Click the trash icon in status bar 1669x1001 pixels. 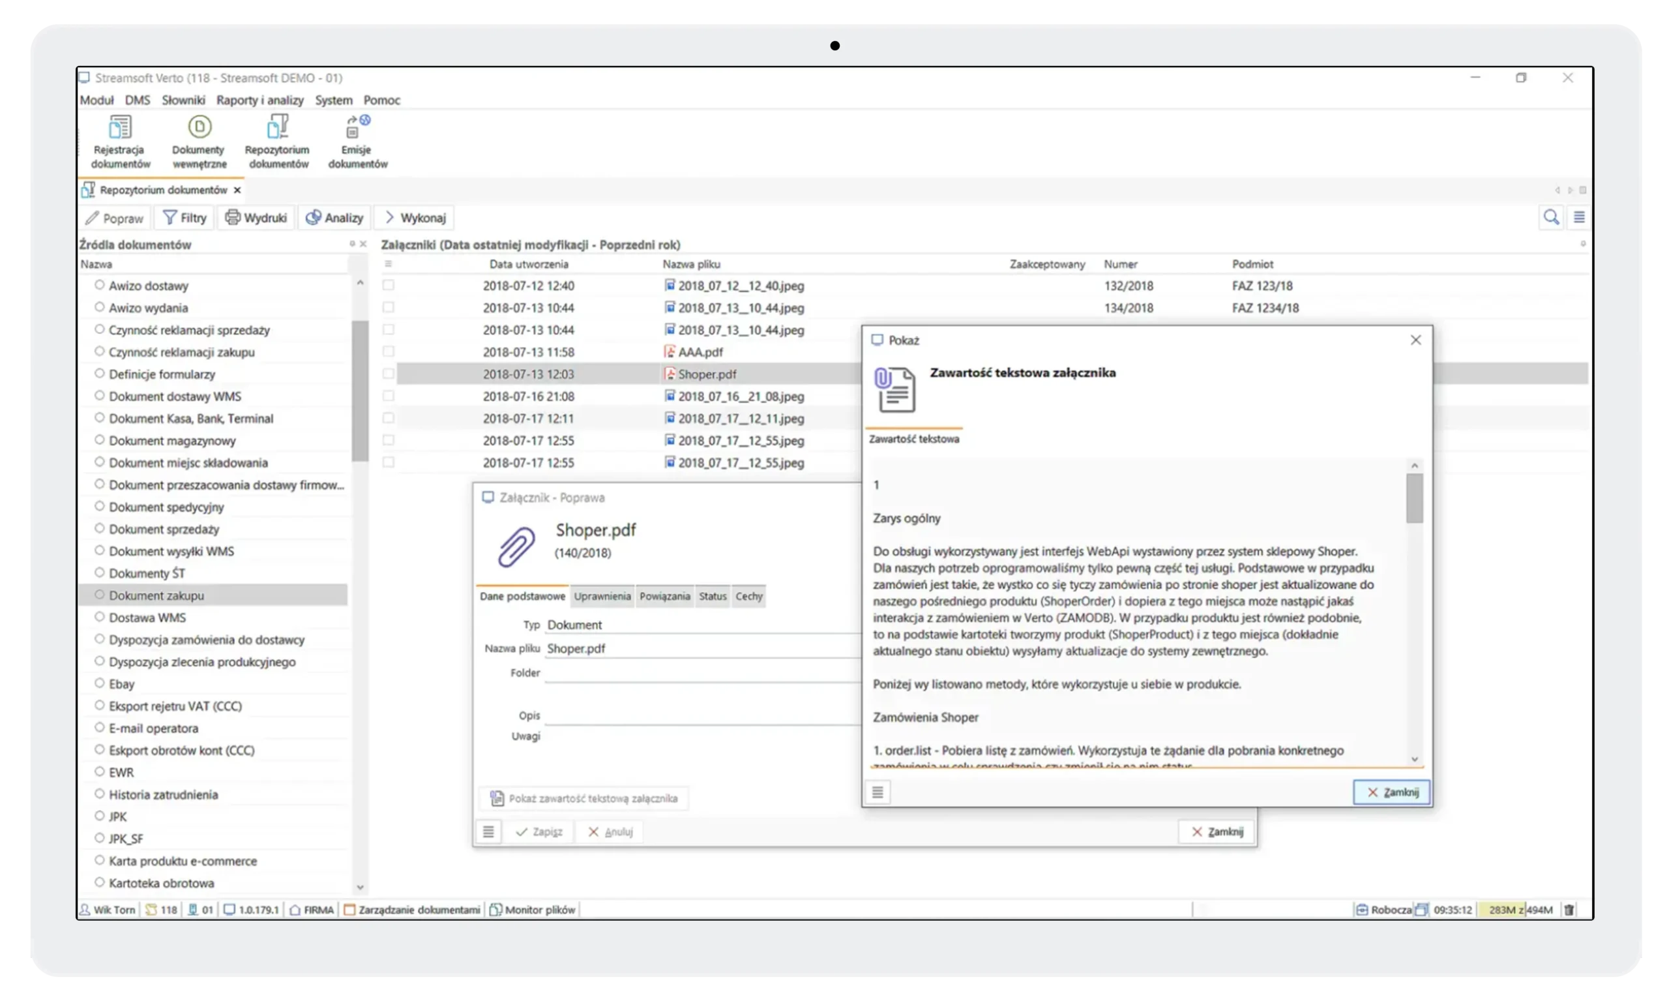(1569, 910)
